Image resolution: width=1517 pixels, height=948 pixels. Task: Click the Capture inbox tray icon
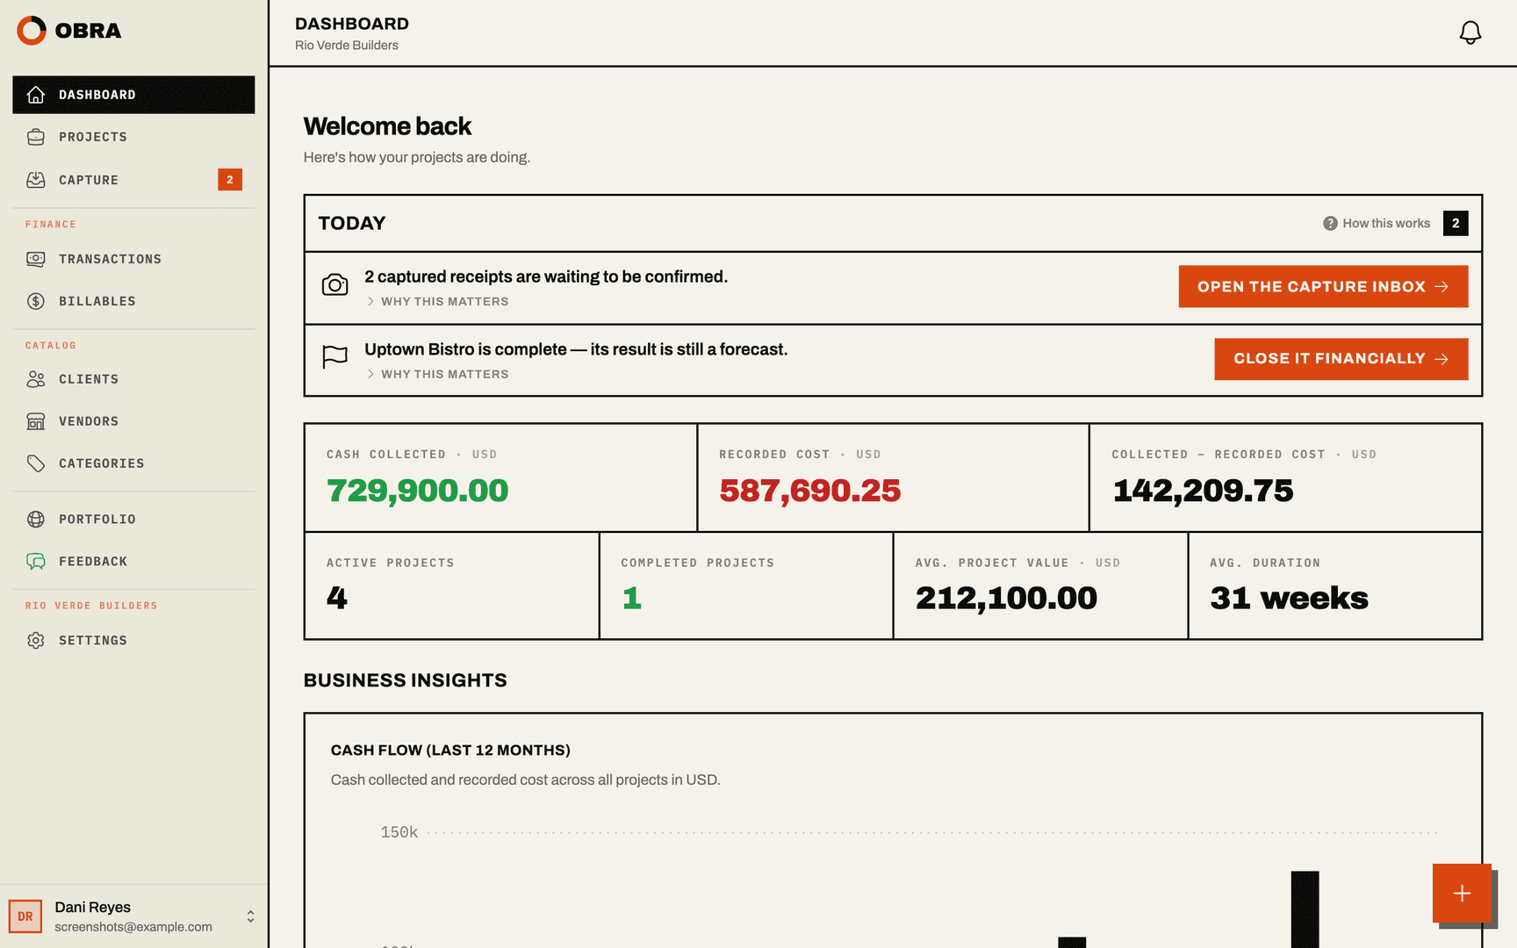pos(36,180)
